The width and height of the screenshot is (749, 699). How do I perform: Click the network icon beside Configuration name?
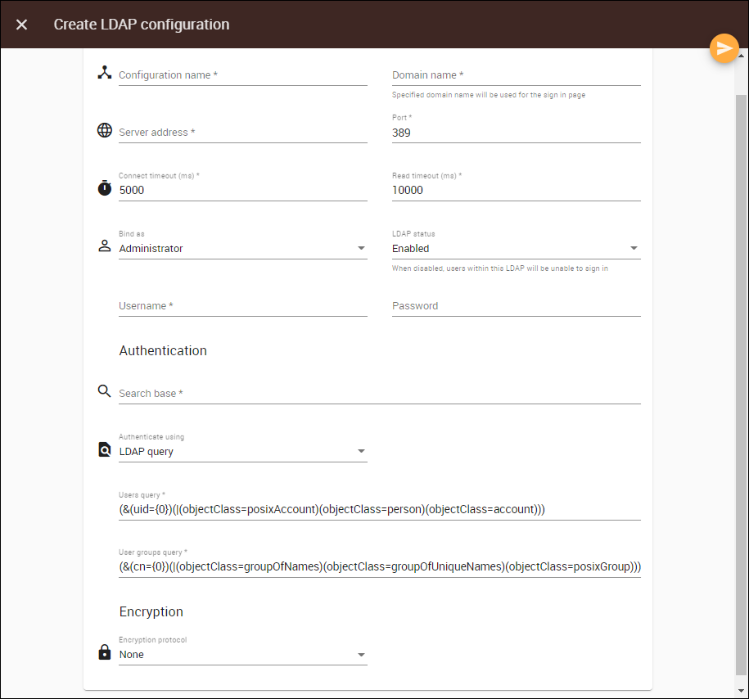tap(104, 73)
